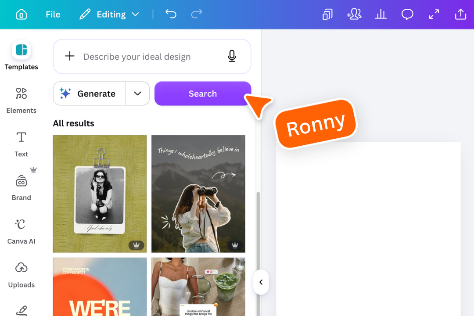Click the crown badge on binoculars template
The image size is (474, 316).
tap(235, 245)
